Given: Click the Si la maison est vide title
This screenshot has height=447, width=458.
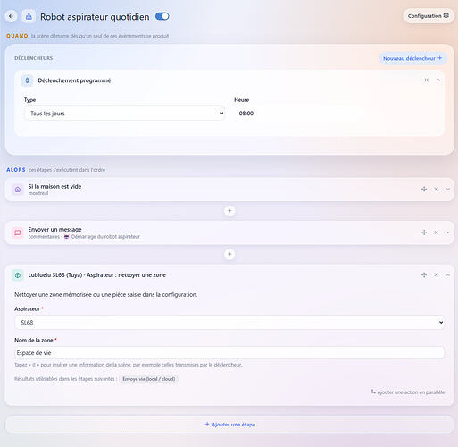Looking at the screenshot, I should click(54, 186).
